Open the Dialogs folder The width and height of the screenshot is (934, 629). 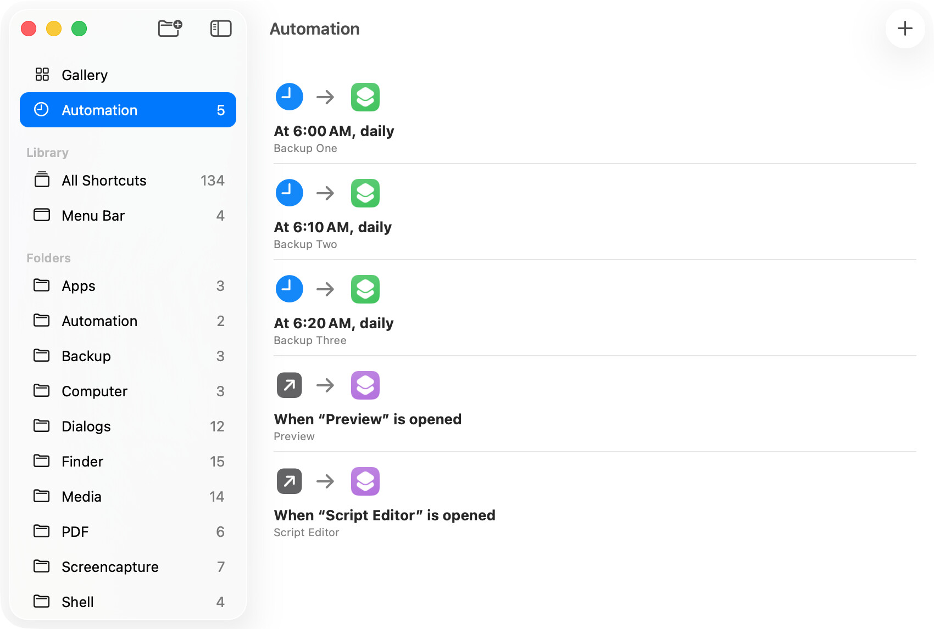coord(128,426)
